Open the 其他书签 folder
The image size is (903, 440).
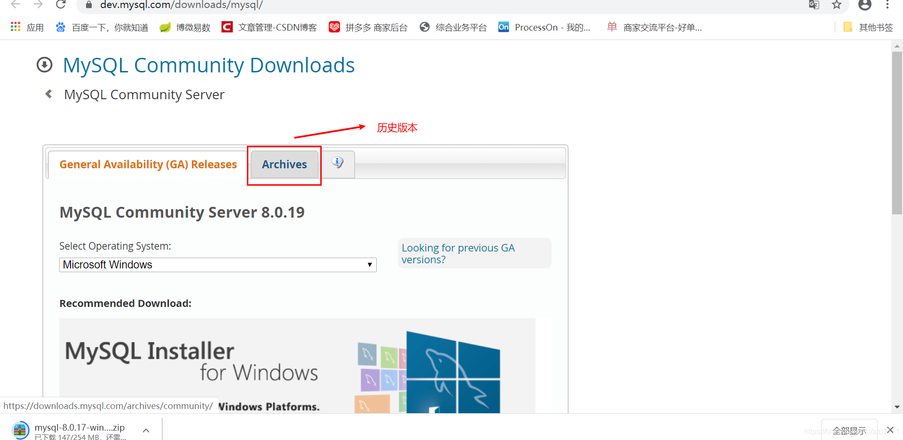click(868, 27)
